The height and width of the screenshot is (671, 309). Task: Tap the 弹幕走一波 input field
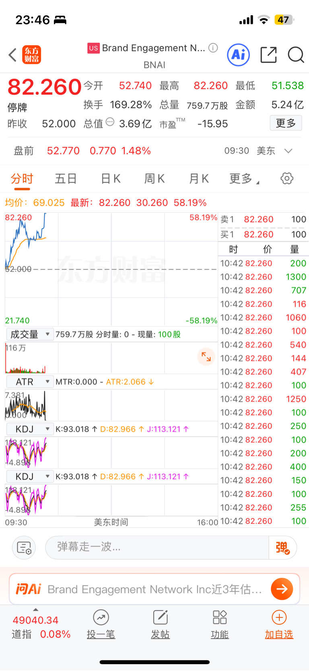(x=157, y=548)
